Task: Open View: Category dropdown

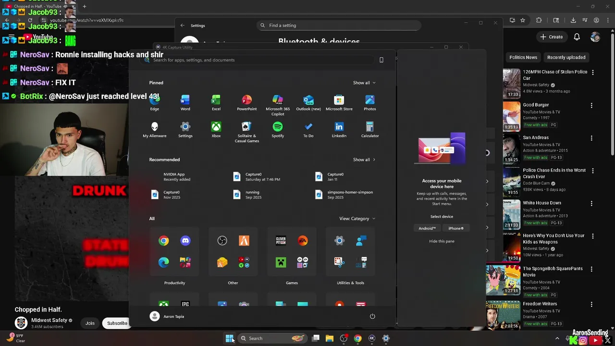Action: 357,219
